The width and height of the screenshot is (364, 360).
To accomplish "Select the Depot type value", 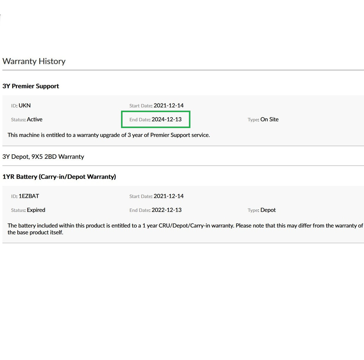I will 268,210.
